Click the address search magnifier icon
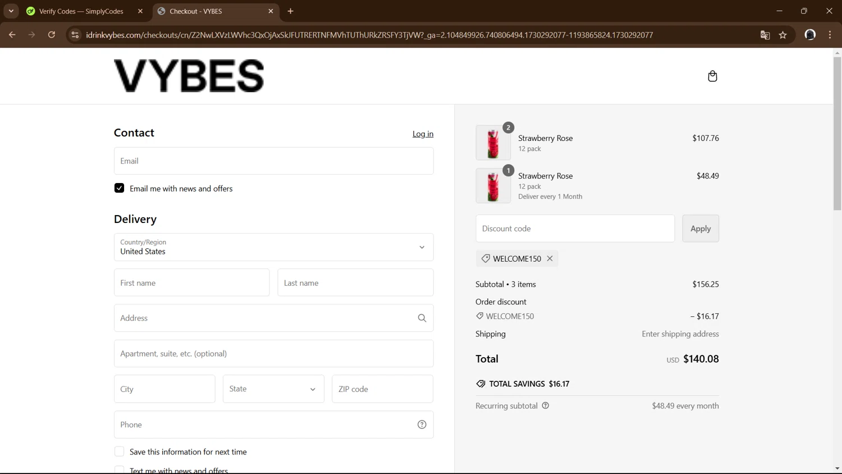842x474 pixels. tap(422, 318)
